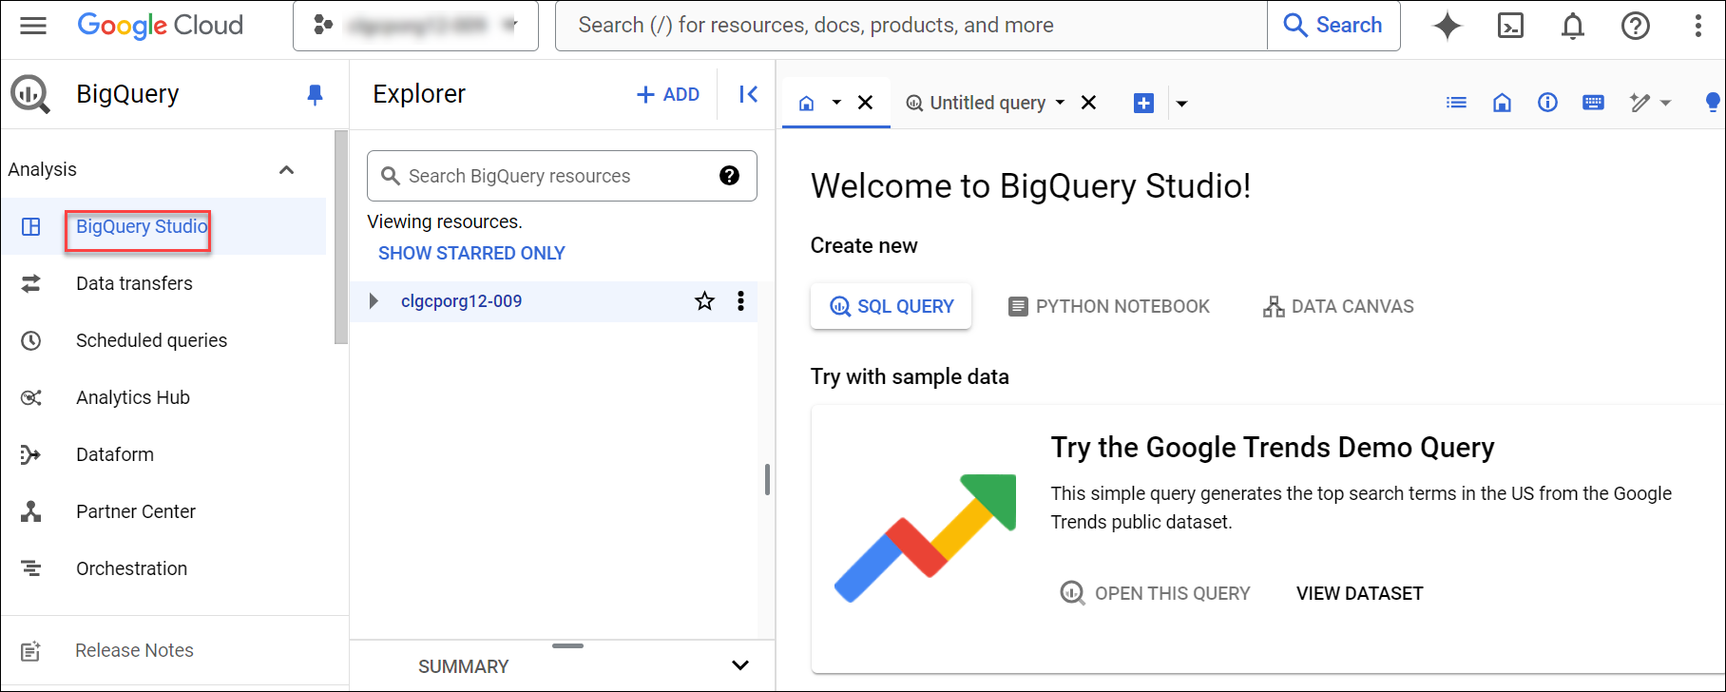Open keyboard shortcuts icon
The width and height of the screenshot is (1726, 692).
point(1593,103)
